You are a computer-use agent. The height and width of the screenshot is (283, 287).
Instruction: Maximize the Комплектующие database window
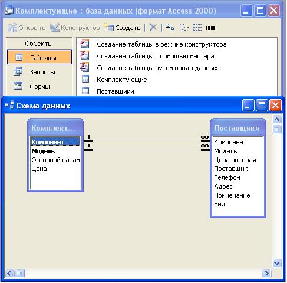(260, 11)
